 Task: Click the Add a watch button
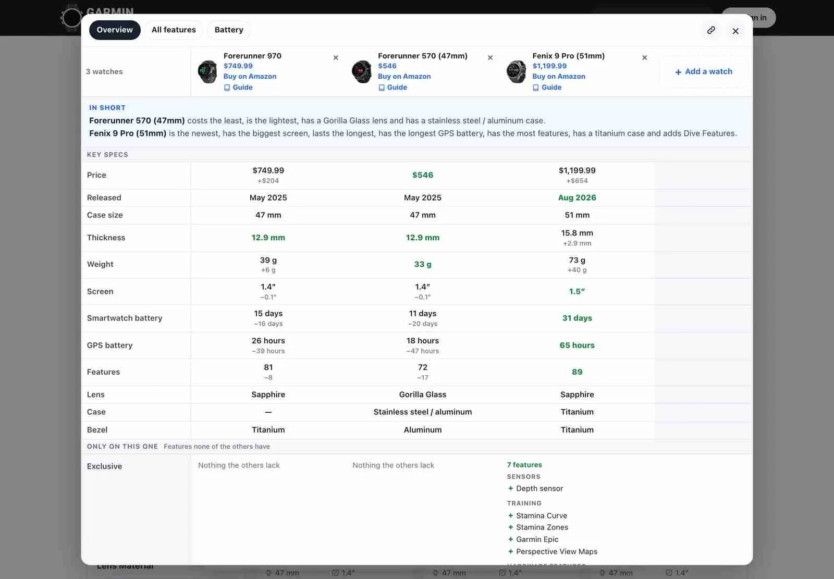[704, 71]
